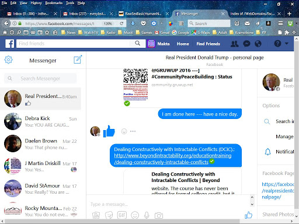
Task: Open the History menu
Action: [36, 3]
